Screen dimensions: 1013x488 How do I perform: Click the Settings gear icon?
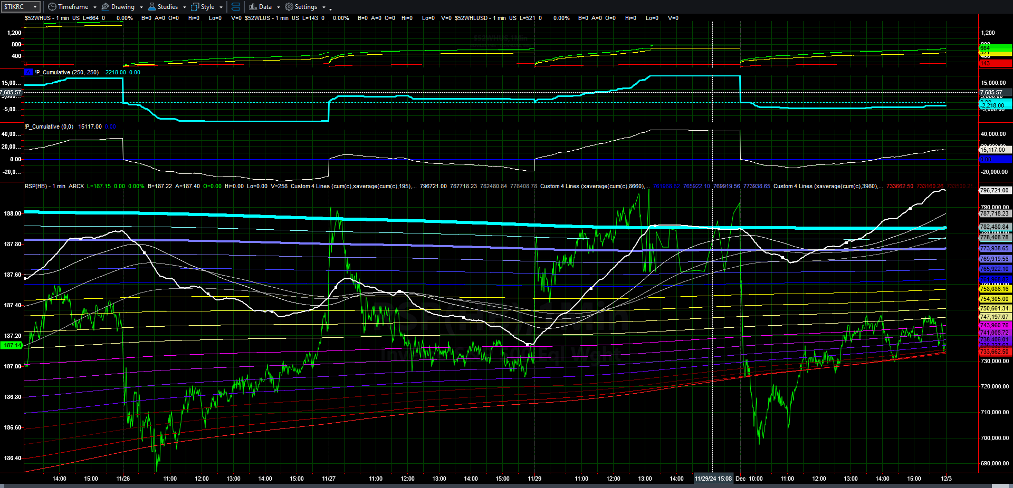tap(289, 7)
